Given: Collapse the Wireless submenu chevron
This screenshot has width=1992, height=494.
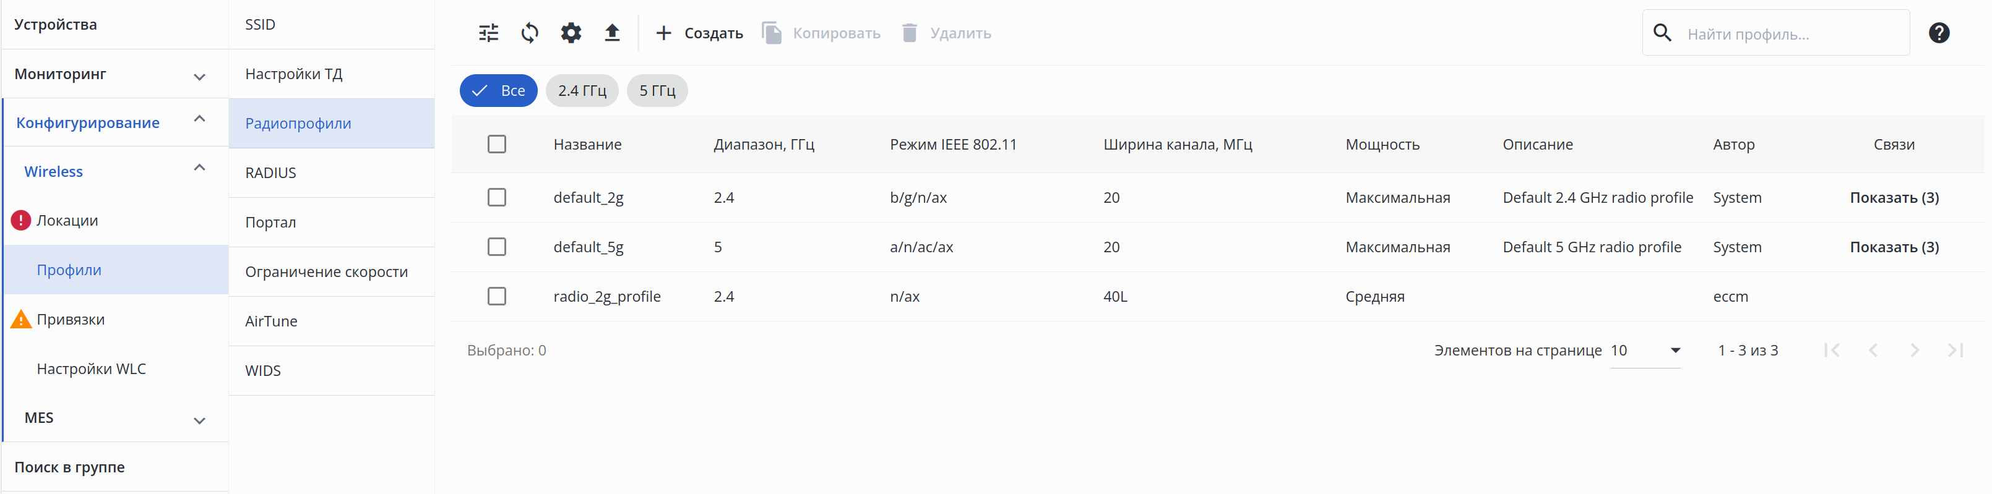Looking at the screenshot, I should (199, 168).
